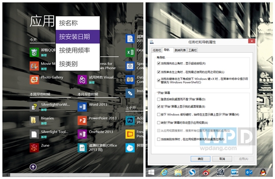Switch to the Toolbars tab

[192, 50]
